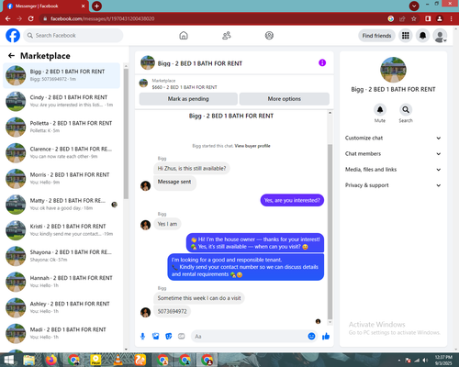The image size is (459, 367).
Task: Open Shayona conversation in chat list
Action: [62, 256]
